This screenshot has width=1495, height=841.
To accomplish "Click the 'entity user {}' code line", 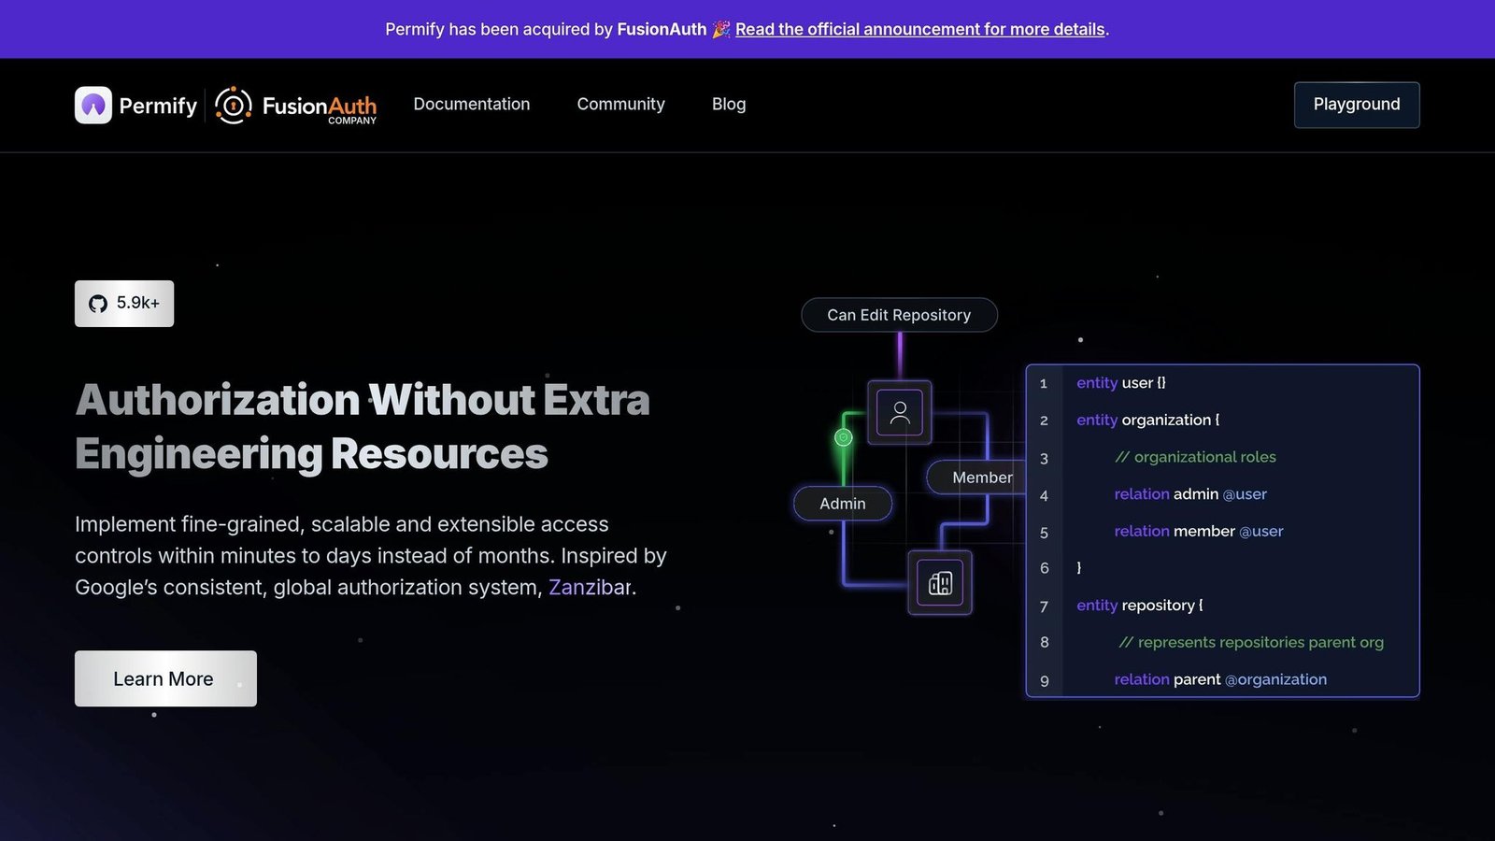I will [x=1121, y=383].
